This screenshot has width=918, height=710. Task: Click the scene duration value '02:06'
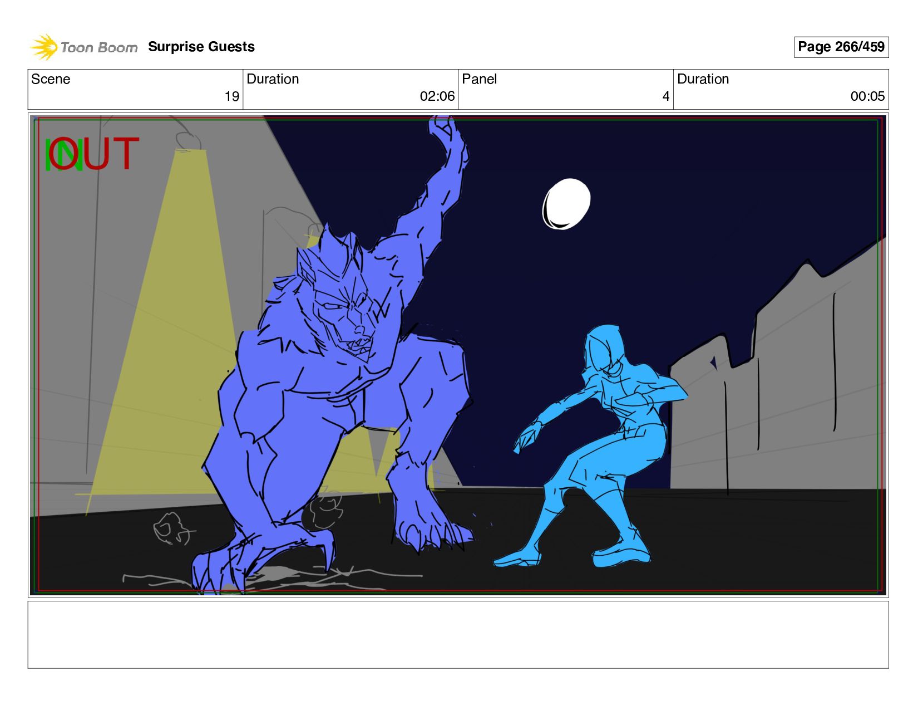point(437,96)
